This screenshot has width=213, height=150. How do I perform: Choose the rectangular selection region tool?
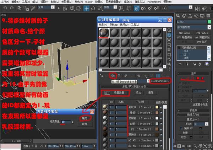[72, 9]
